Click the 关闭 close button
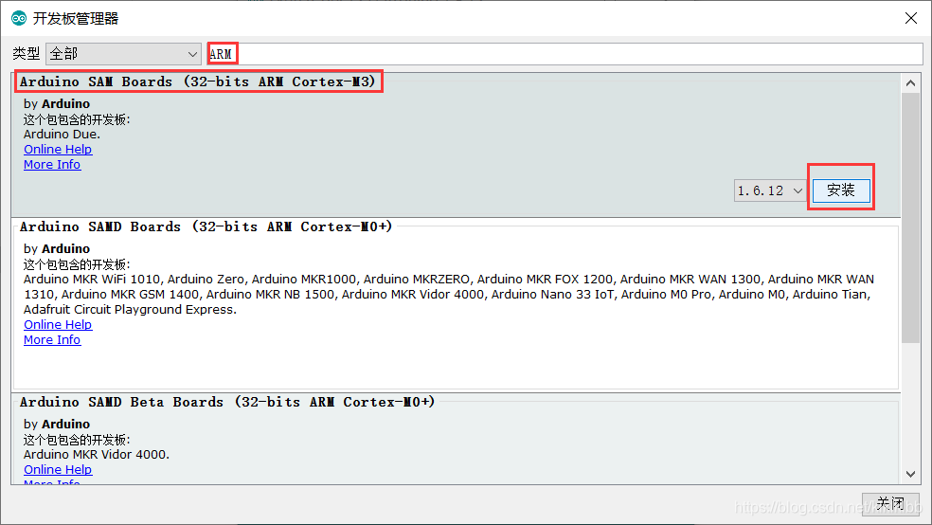932x525 pixels. (x=890, y=503)
